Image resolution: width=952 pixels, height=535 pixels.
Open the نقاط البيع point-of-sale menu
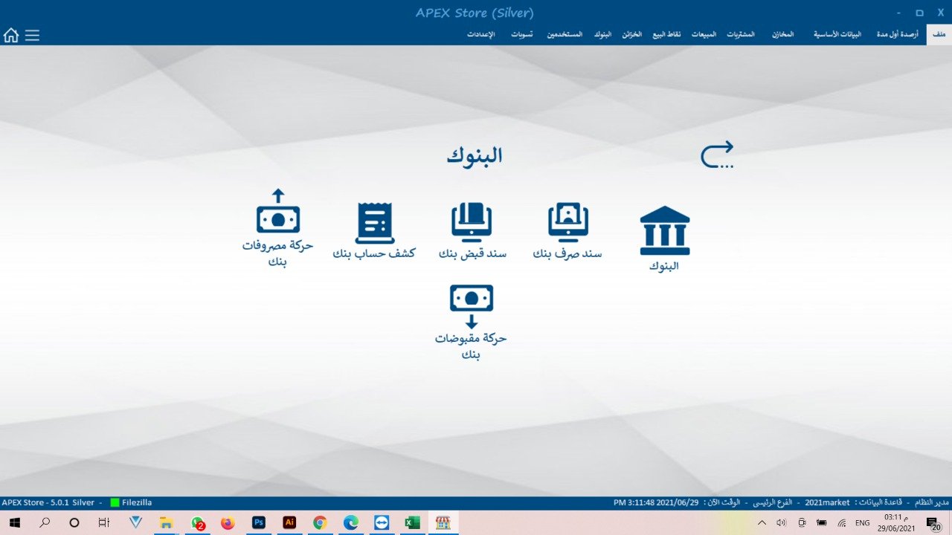[x=667, y=35]
